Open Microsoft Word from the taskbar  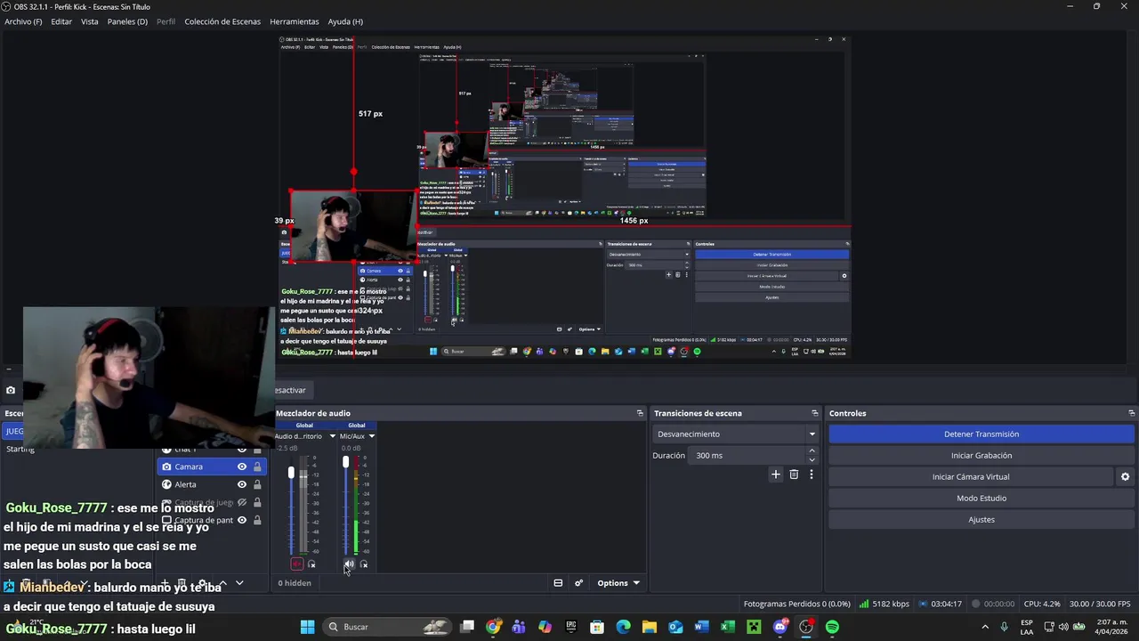pyautogui.click(x=701, y=627)
